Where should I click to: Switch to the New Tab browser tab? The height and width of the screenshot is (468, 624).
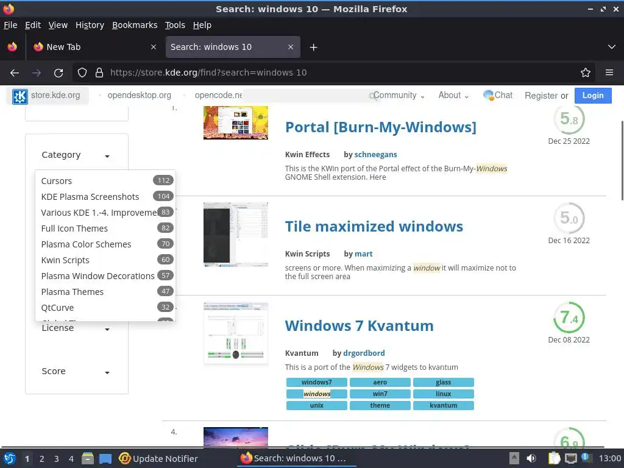click(94, 47)
